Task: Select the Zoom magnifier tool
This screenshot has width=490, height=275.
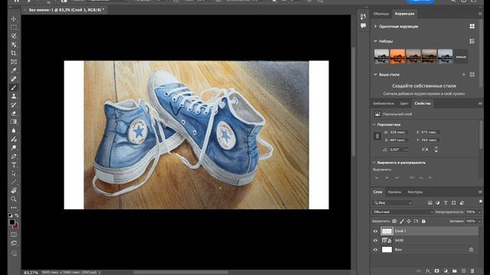Action: pyautogui.click(x=14, y=199)
